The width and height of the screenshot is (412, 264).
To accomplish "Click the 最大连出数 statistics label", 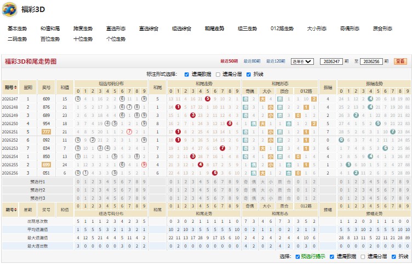I will click(x=38, y=246).
